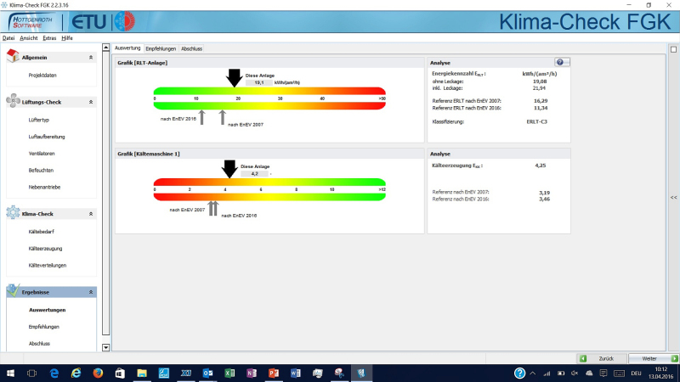Viewport: 680px width, 382px height.
Task: Click the Klassifizierung value ERLT-C3
Action: tap(536, 121)
